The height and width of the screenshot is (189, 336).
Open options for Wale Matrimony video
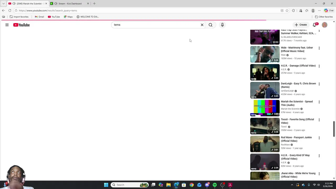pyautogui.click(x=319, y=48)
